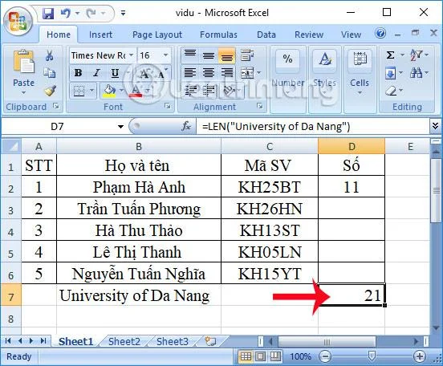Select the Format Painter brush
This screenshot has width=443, height=366.
tap(50, 91)
